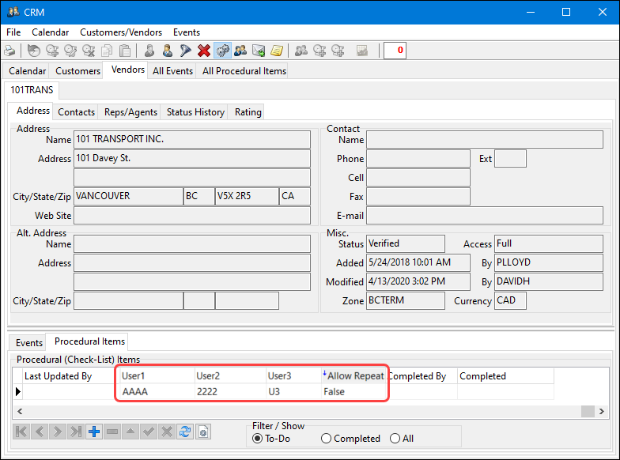Click the vendor Name field
The height and width of the screenshot is (460, 620).
click(x=191, y=140)
